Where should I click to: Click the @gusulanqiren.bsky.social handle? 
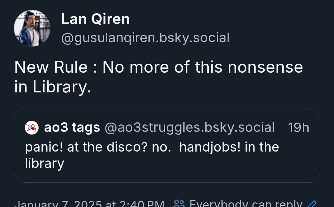click(145, 38)
